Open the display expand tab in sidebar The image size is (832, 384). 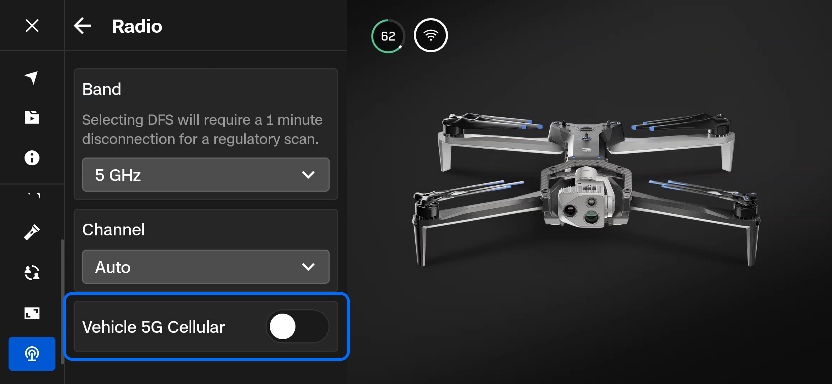tap(32, 313)
